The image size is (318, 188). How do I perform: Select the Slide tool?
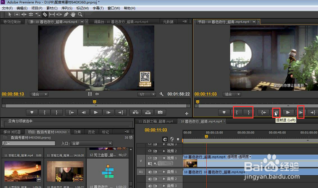tap(59, 15)
